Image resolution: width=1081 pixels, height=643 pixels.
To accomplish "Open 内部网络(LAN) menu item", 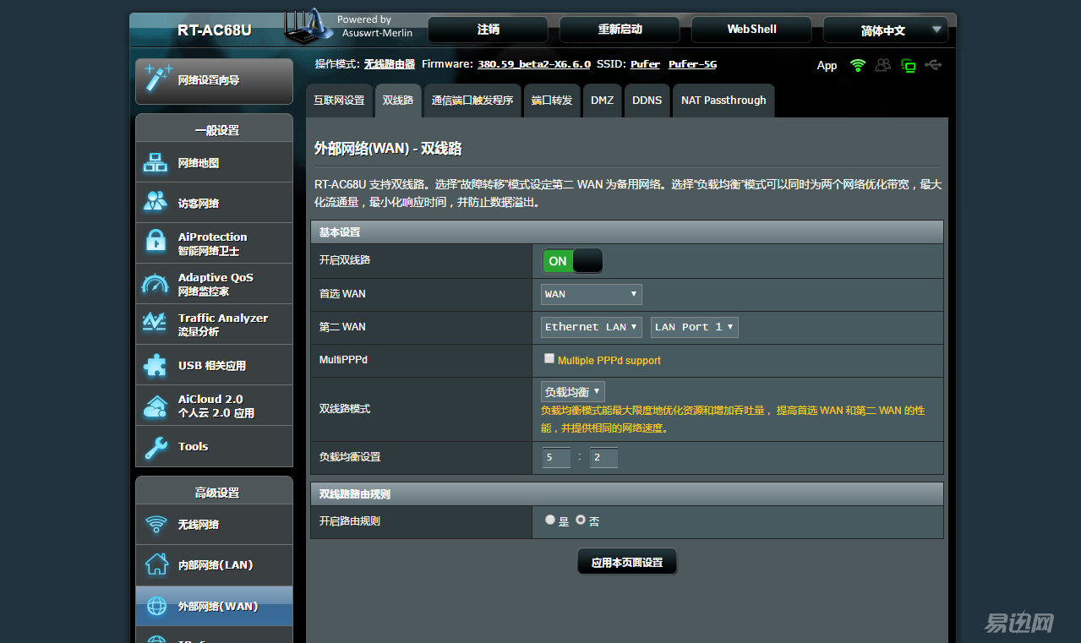I will click(x=214, y=565).
